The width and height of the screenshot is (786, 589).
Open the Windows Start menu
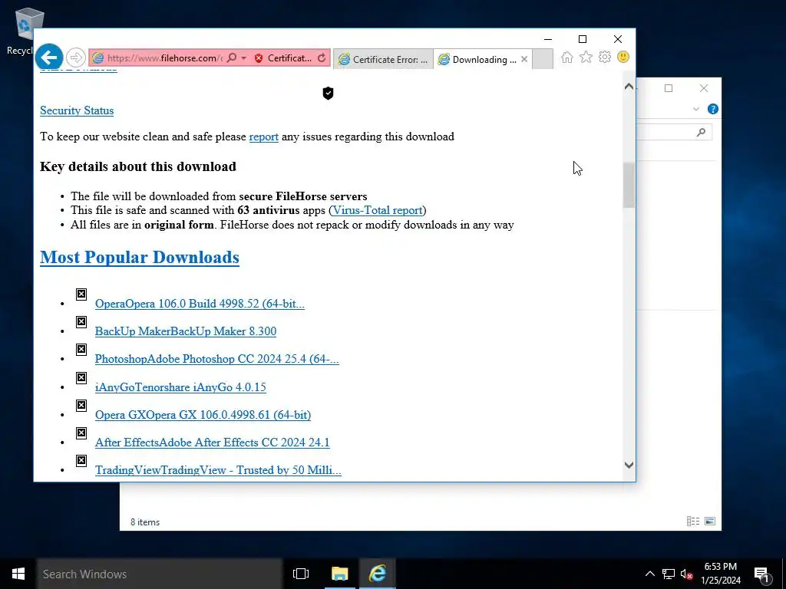[18, 574]
